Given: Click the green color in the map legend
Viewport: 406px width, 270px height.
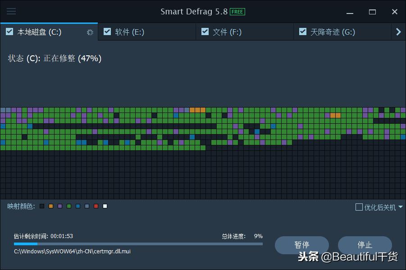Looking at the screenshot, I should (68, 206).
